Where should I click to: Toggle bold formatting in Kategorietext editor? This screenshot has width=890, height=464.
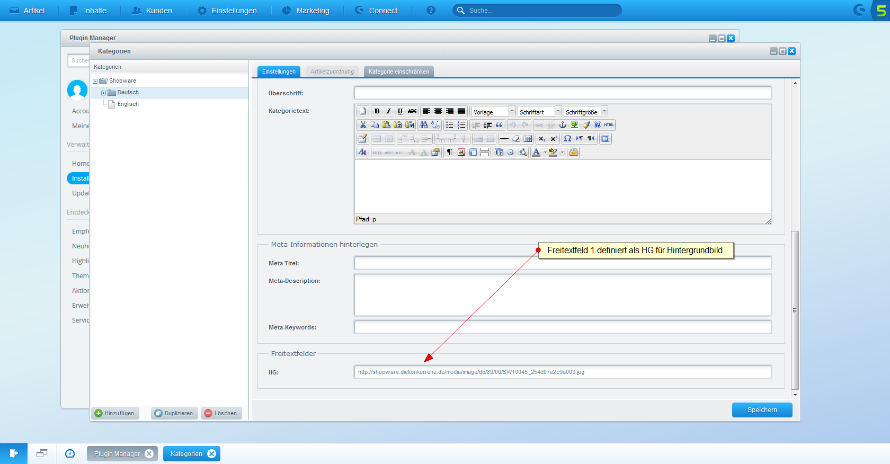[377, 111]
